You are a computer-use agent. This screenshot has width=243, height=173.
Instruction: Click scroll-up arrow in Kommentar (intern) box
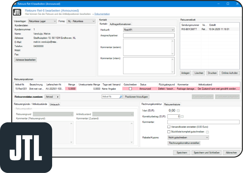[x=172, y=59]
